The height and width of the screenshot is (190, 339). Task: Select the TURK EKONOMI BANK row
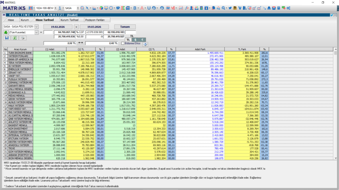(x=136, y=53)
